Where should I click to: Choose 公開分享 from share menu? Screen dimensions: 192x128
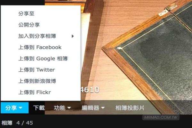[x=41, y=25]
